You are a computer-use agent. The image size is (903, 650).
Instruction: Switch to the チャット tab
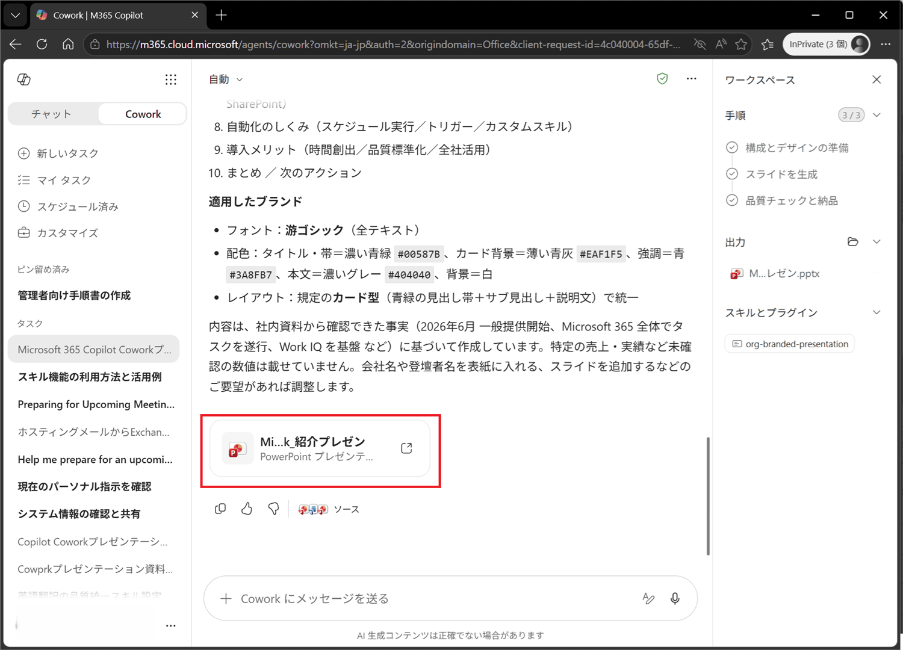point(52,114)
